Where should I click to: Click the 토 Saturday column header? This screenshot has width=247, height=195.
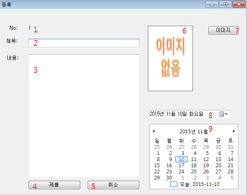click(231, 141)
